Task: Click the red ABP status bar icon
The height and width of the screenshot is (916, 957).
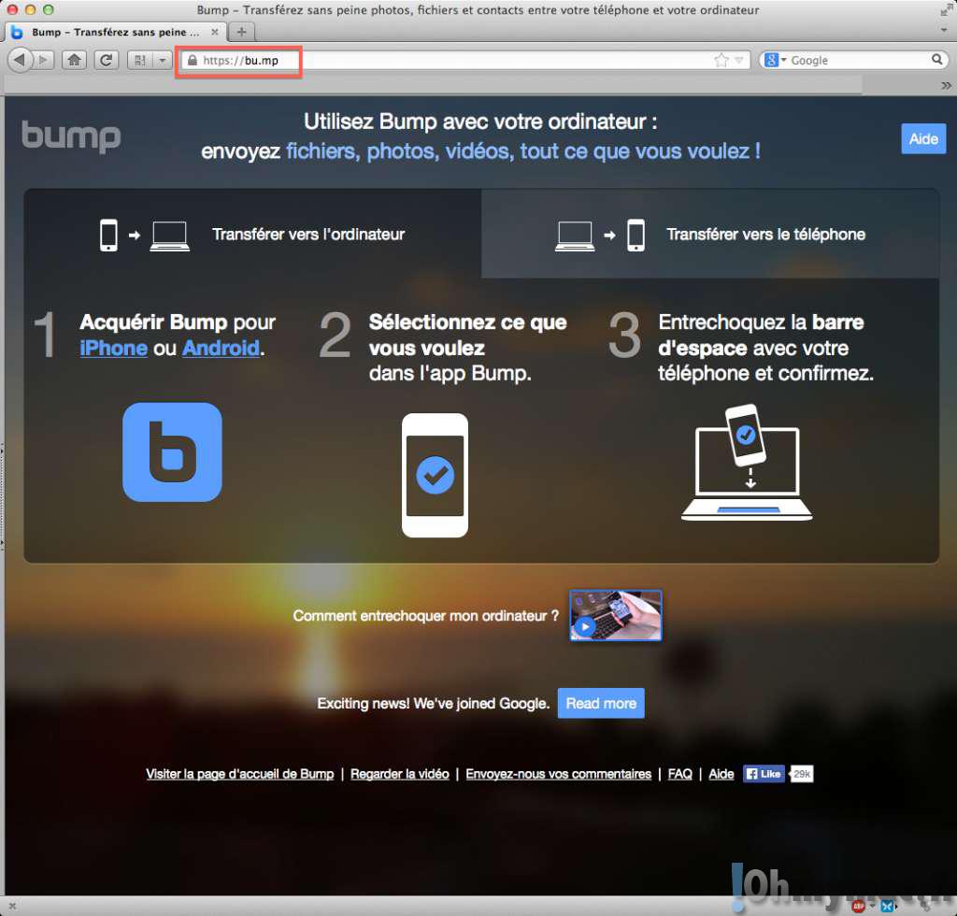Action: (859, 907)
